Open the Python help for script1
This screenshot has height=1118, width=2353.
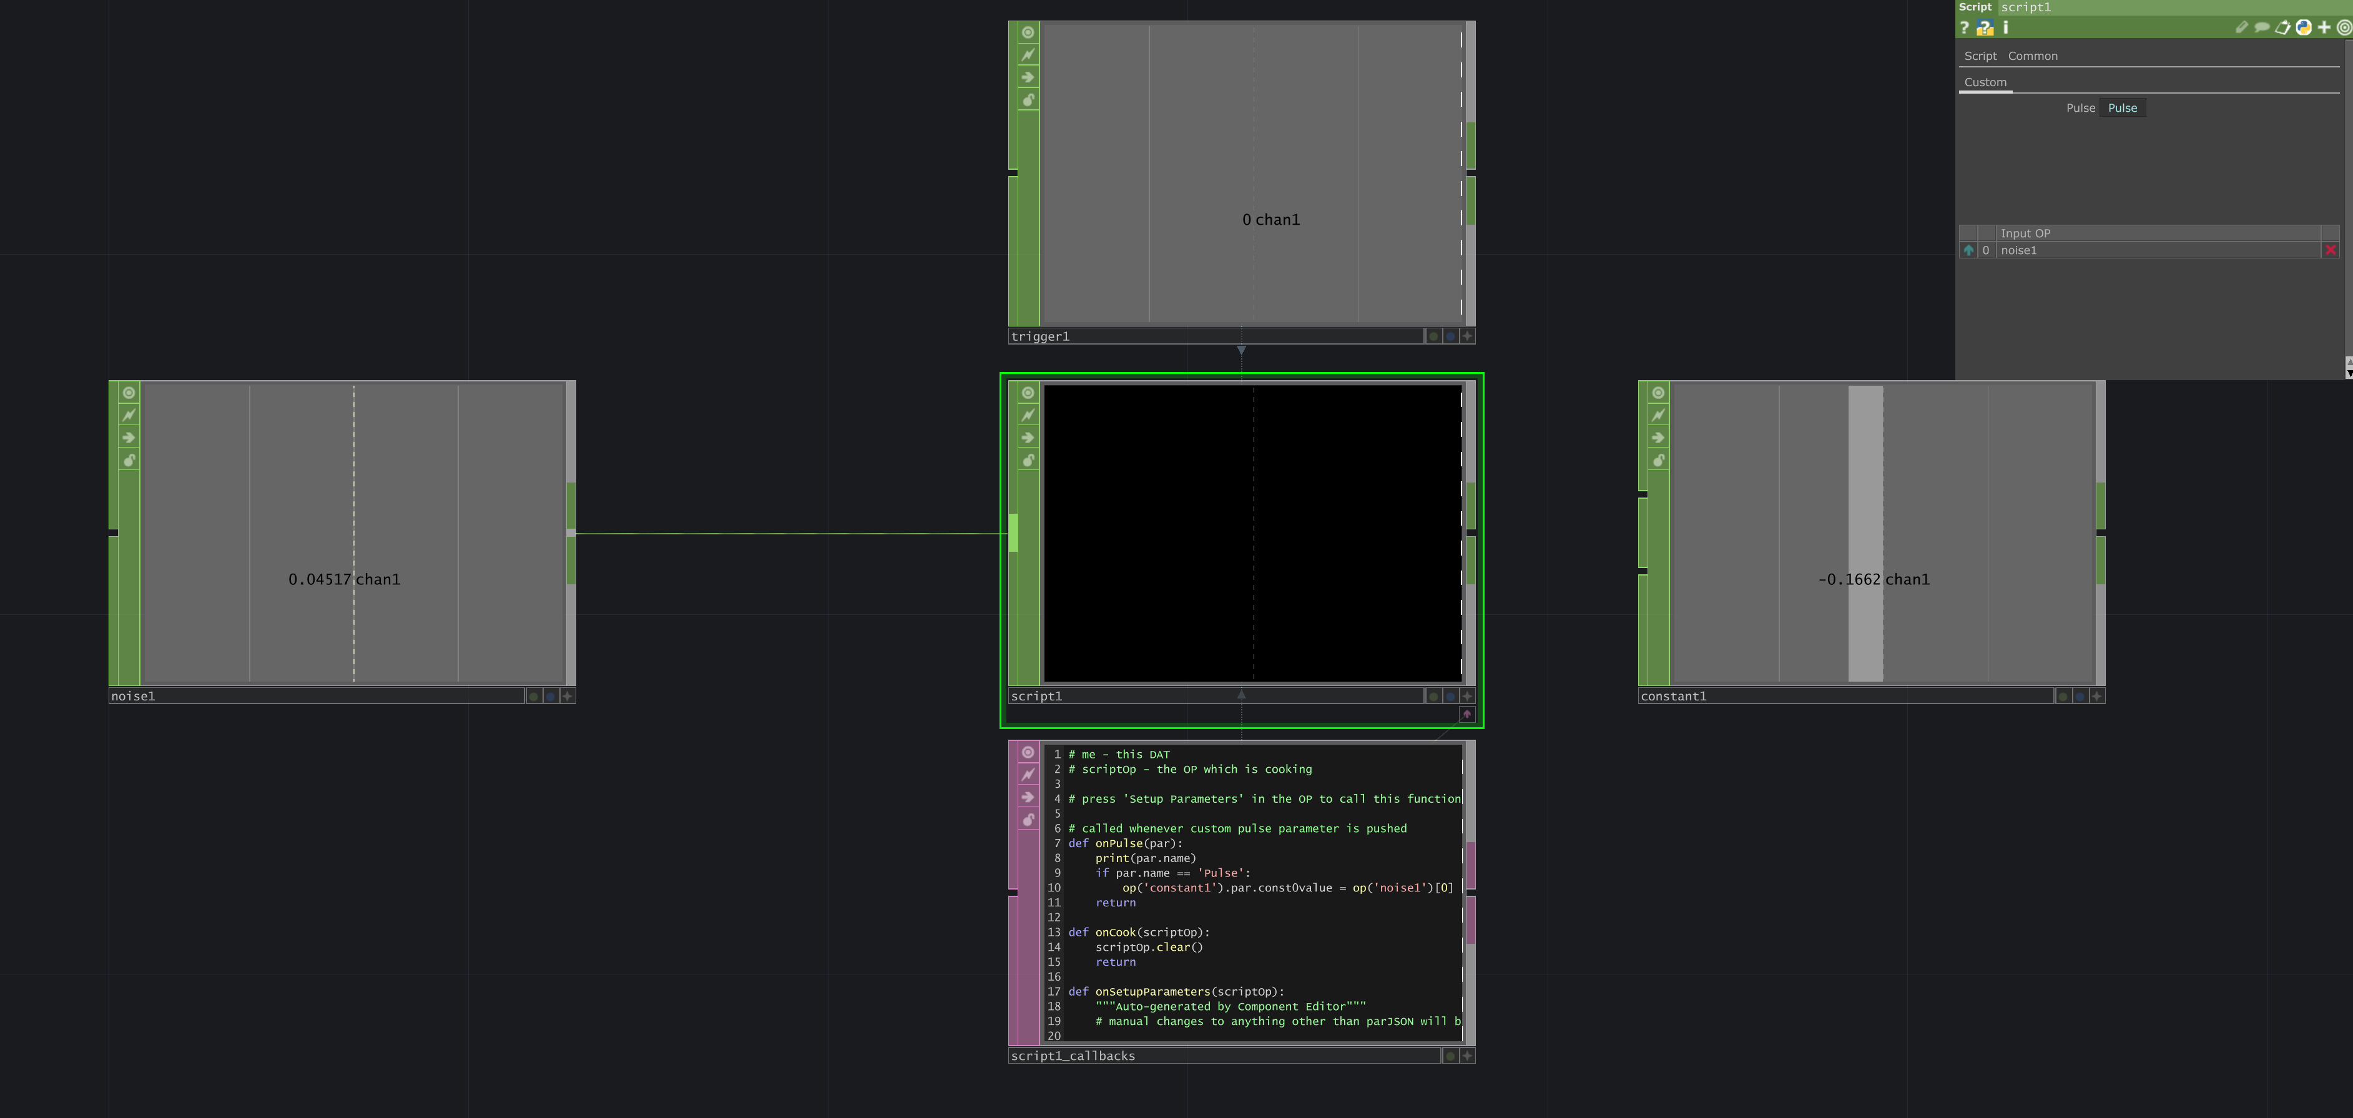click(2304, 26)
